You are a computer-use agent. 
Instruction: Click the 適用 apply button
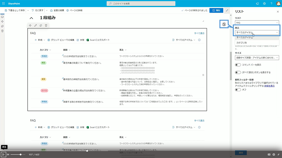pos(241,153)
